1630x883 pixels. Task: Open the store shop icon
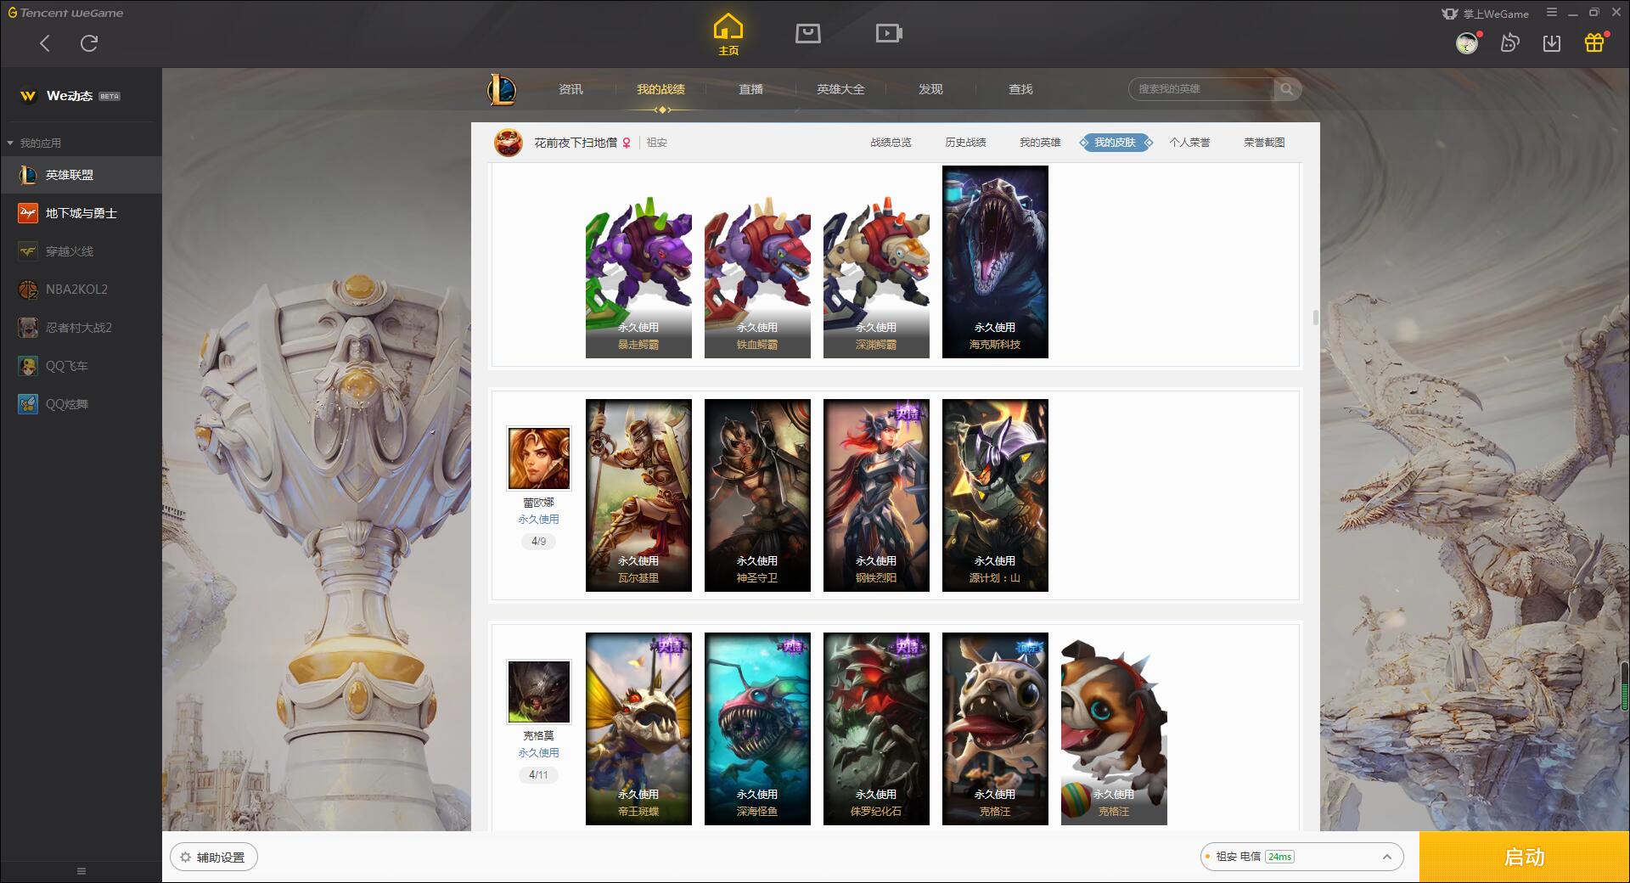point(807,33)
